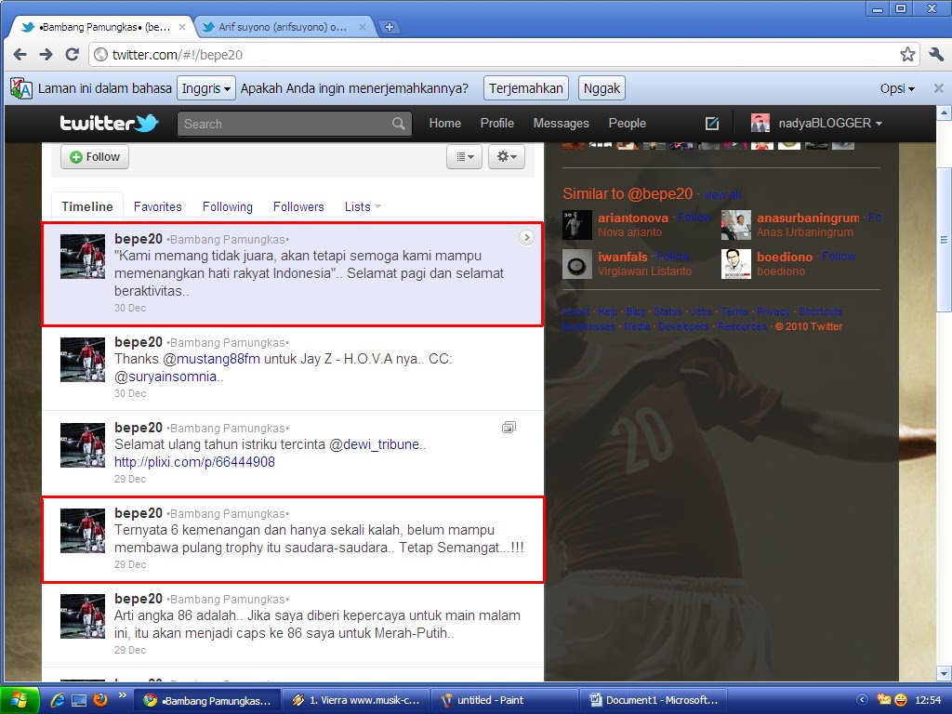Go forward with the browser forward arrow
Image resolution: width=952 pixels, height=714 pixels.
pos(46,55)
